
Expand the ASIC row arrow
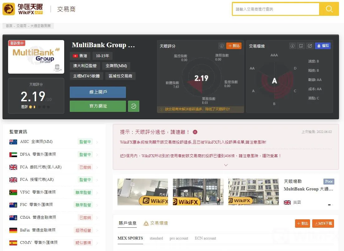point(97,142)
